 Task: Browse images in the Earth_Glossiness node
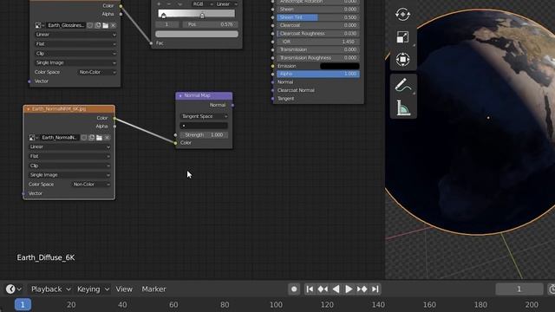(40, 25)
